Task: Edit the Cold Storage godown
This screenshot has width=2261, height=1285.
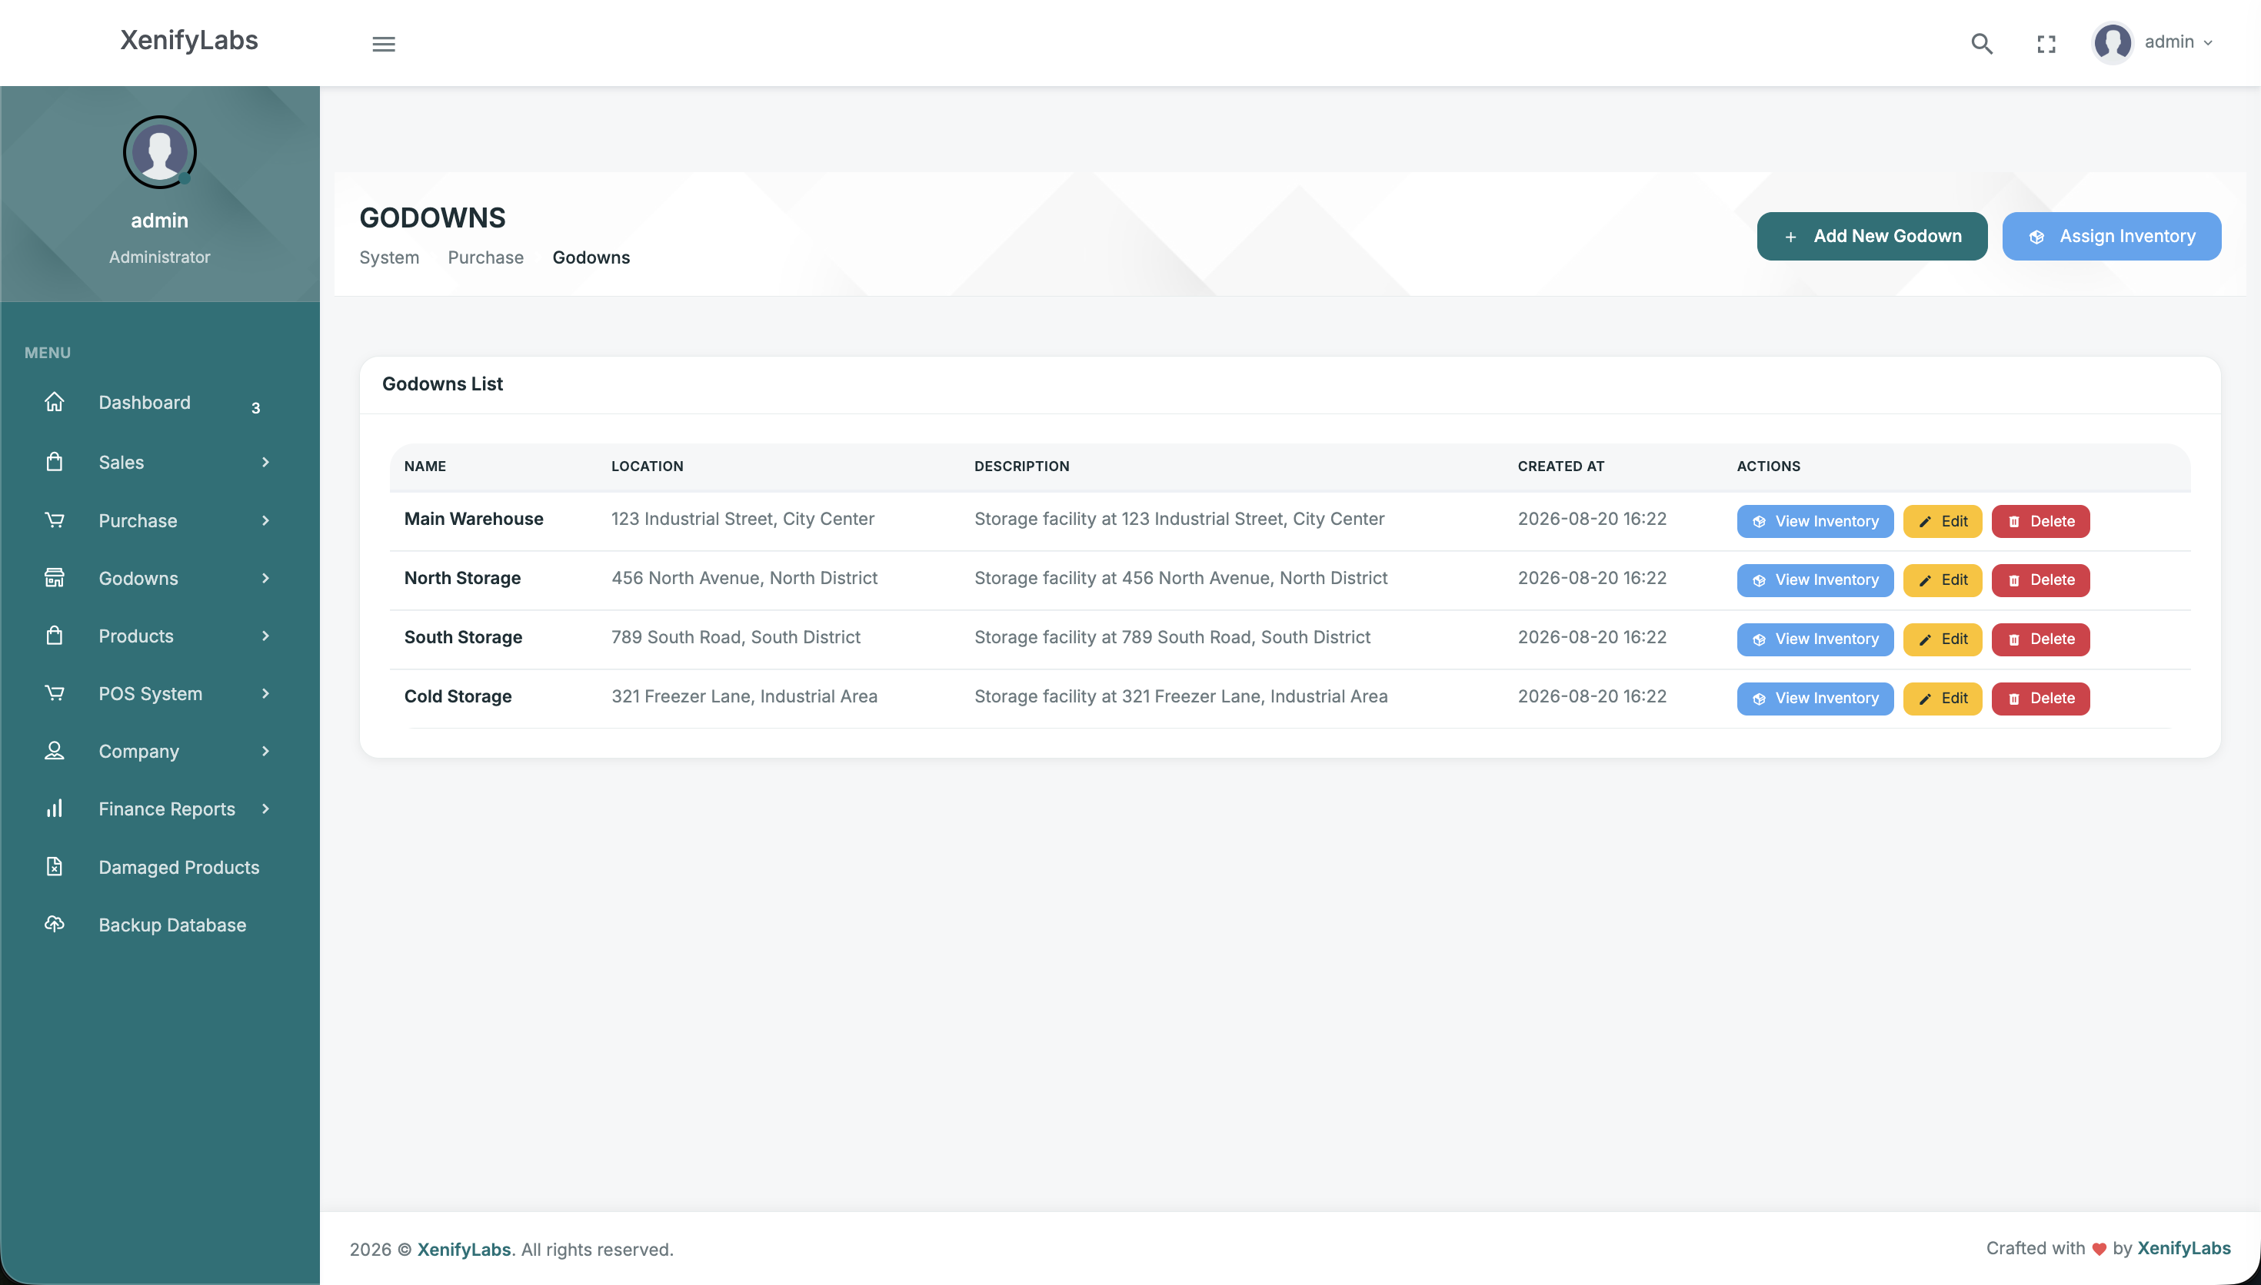Action: (x=1943, y=698)
